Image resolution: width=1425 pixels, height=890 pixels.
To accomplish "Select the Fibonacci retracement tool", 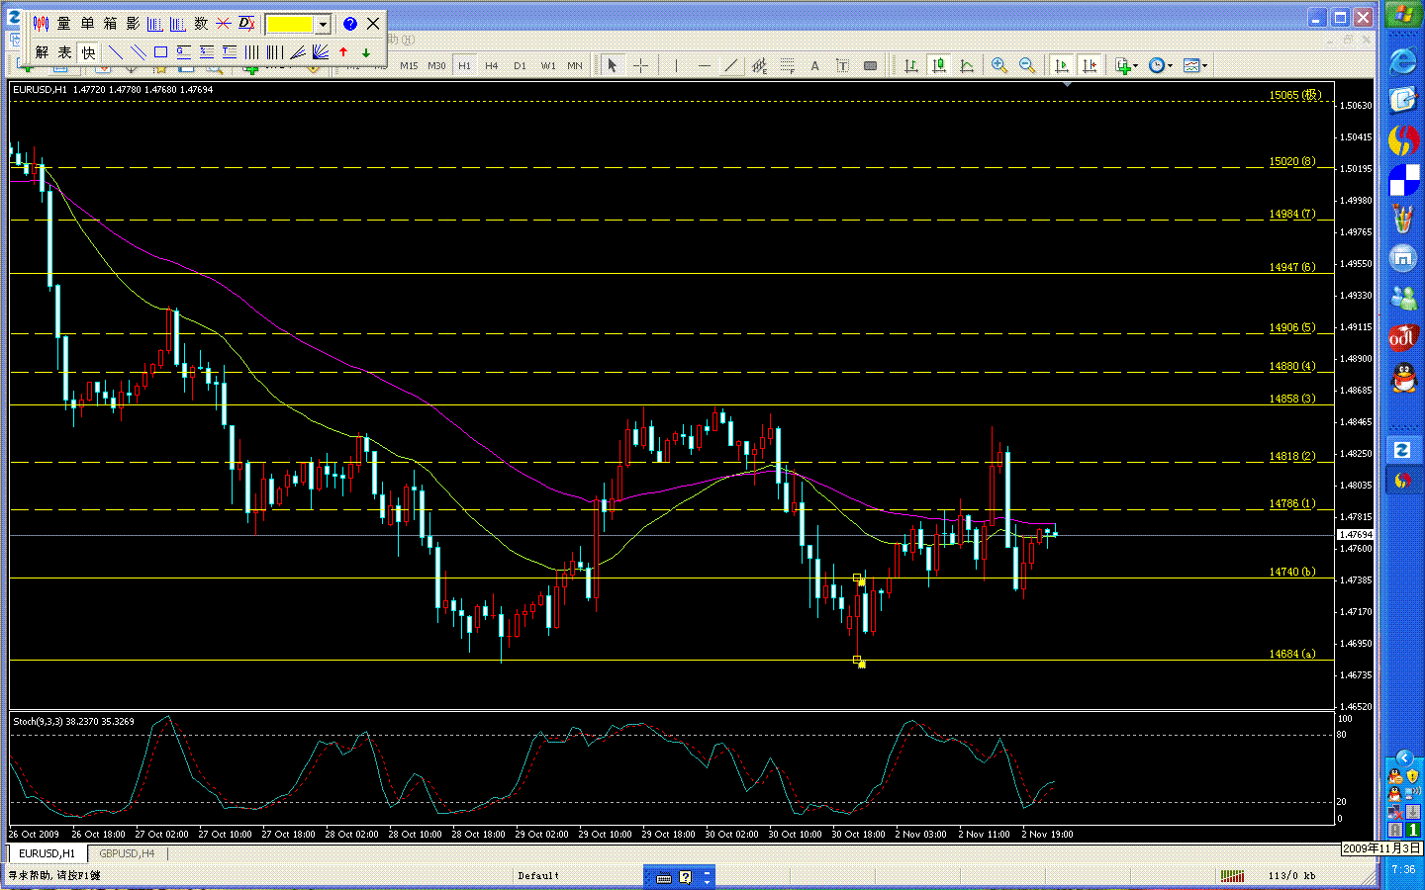I will click(787, 65).
